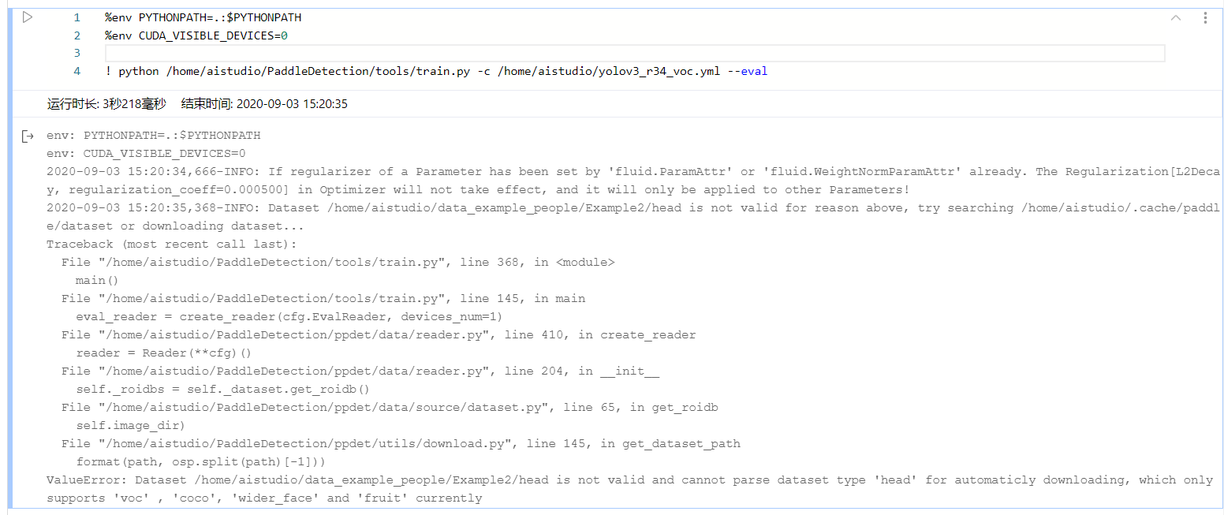Screen dimensions: 1224x515
Task: Click the download.py line 145 traceback entry
Action: point(401,443)
